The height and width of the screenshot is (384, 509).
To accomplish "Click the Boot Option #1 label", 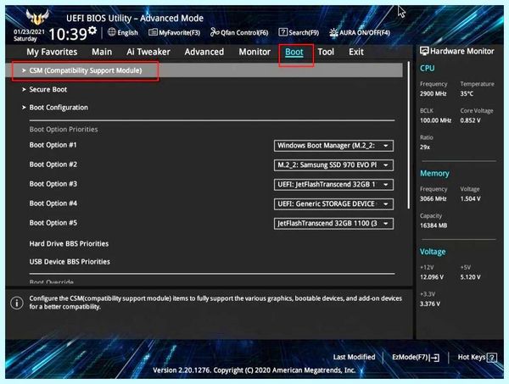I will point(53,145).
